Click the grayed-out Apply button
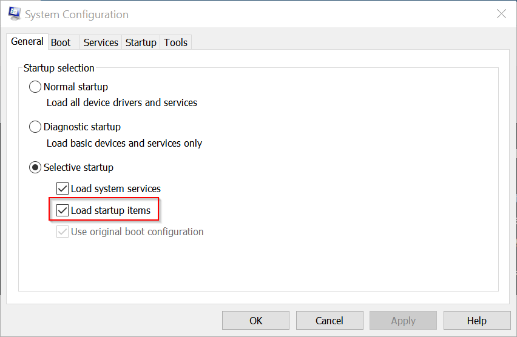Image resolution: width=517 pixels, height=337 pixels. pos(403,321)
